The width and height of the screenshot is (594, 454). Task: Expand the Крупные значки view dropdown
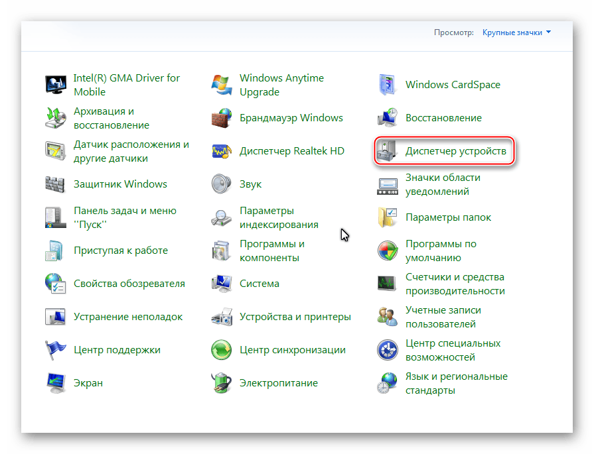tap(512, 32)
